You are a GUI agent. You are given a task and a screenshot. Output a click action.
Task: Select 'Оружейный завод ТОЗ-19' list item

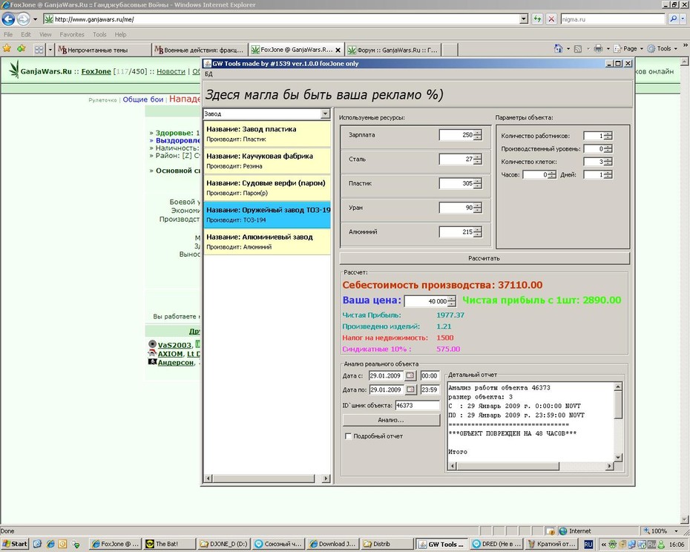(x=267, y=215)
